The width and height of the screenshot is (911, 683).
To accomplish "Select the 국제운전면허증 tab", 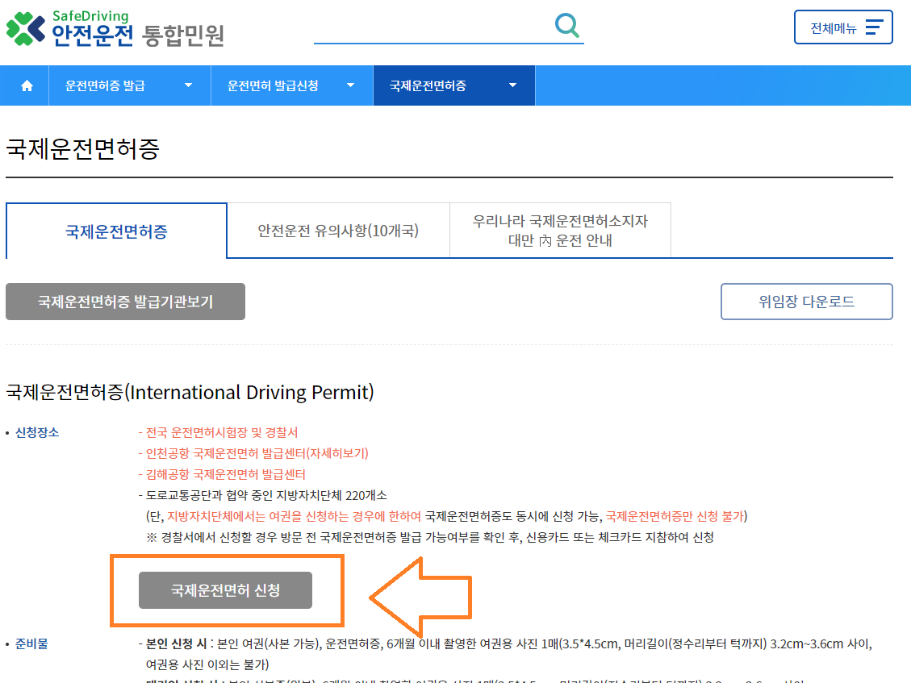I will [x=116, y=230].
